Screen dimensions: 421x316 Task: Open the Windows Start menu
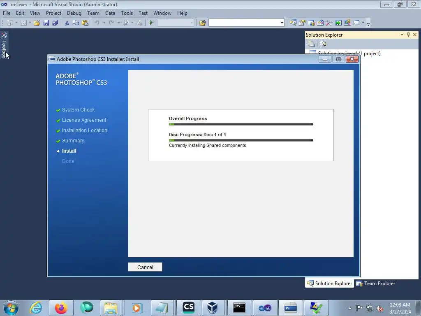11,308
